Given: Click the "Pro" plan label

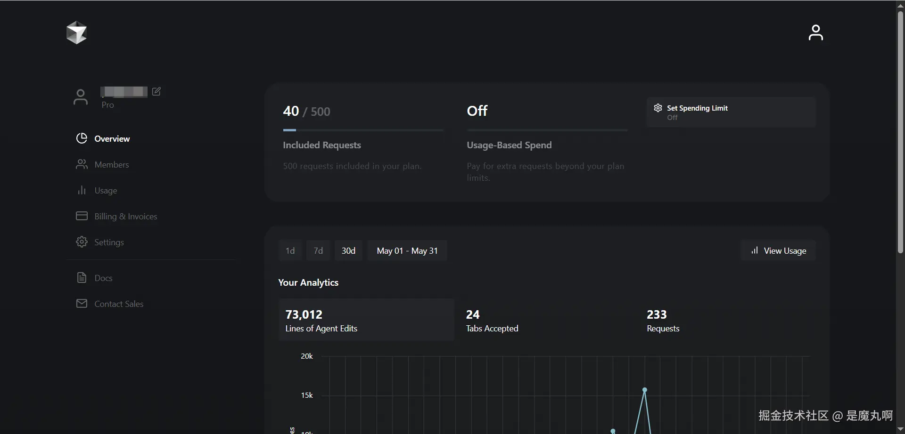Looking at the screenshot, I should pos(108,105).
